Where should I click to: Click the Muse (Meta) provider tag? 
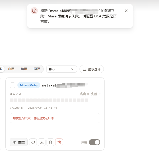29,85
